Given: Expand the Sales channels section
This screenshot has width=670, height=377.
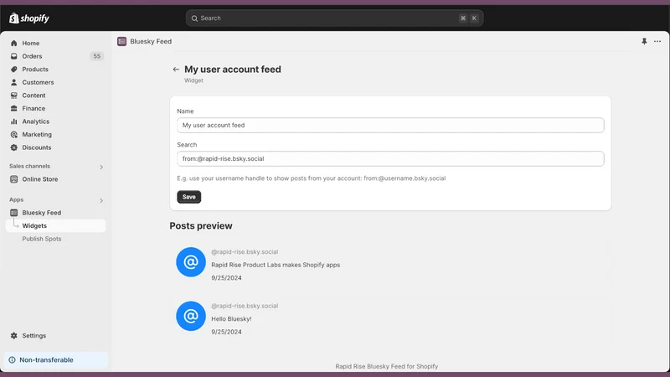Looking at the screenshot, I should coord(101,167).
